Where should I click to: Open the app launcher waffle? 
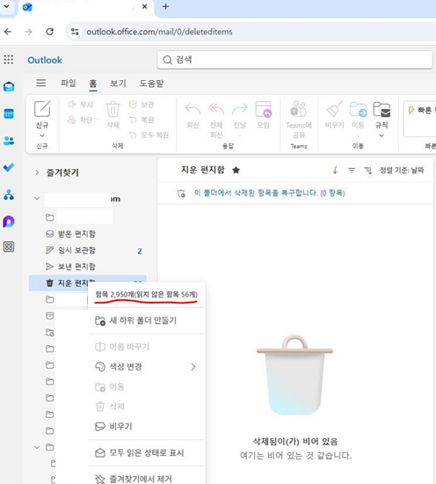tap(9, 60)
